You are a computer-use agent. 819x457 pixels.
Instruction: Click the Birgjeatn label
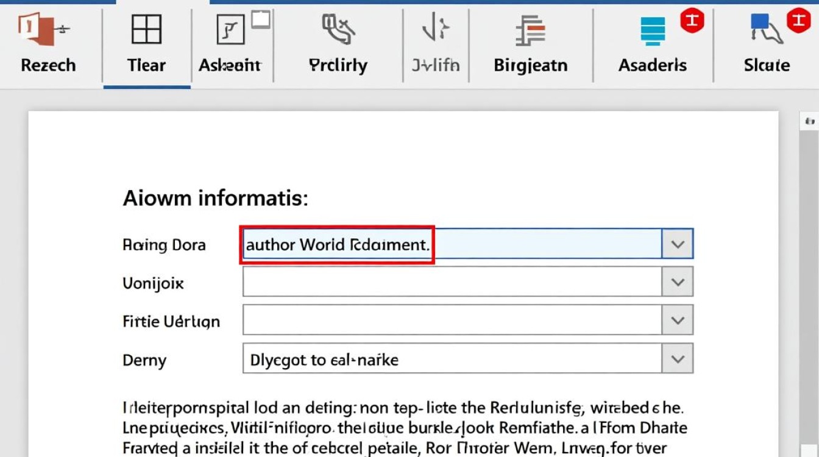pyautogui.click(x=531, y=66)
